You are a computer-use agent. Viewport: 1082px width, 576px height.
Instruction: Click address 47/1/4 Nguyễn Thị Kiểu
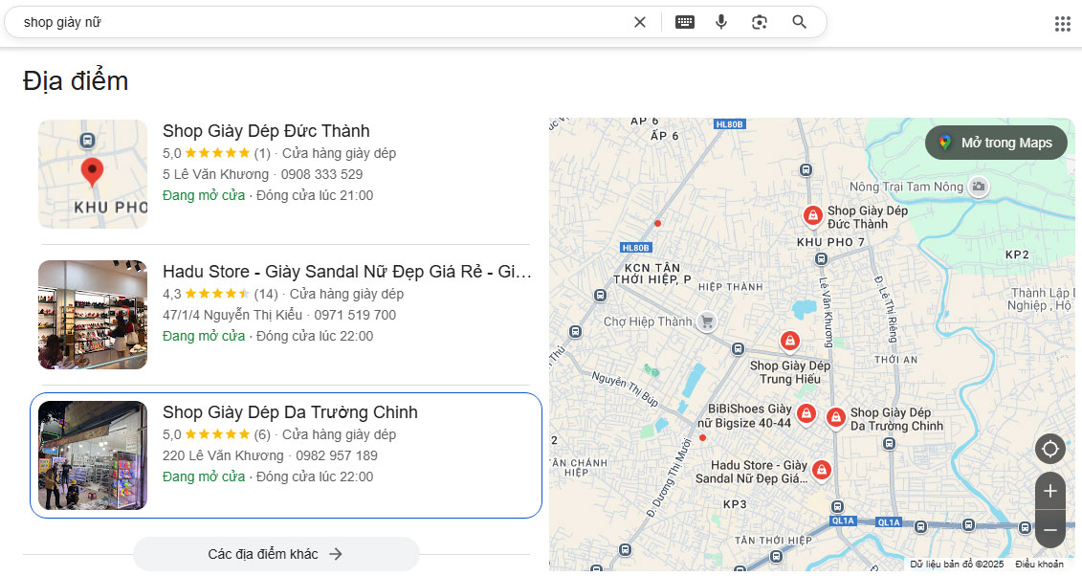pyautogui.click(x=232, y=315)
